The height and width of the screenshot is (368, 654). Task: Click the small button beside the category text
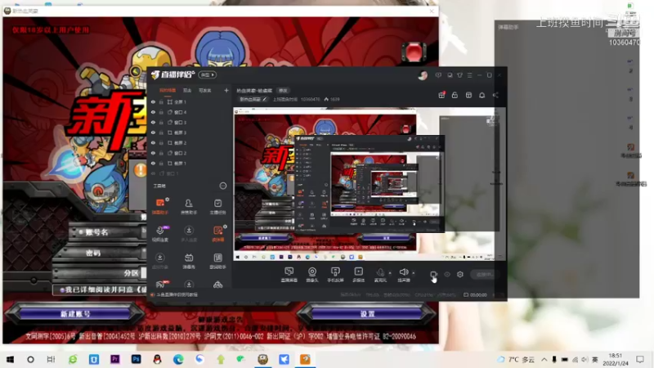click(283, 91)
